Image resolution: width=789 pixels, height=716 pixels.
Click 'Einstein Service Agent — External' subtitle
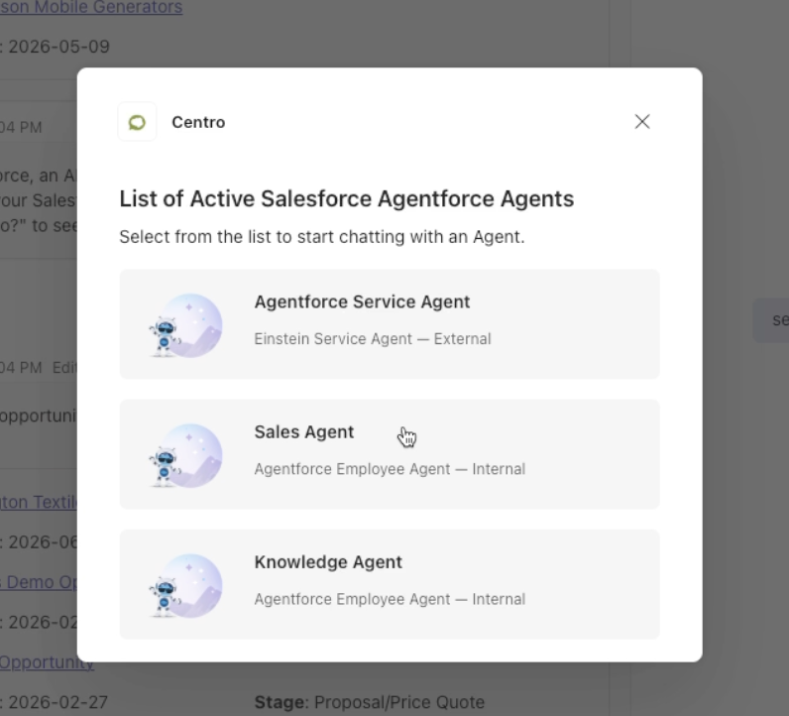[x=373, y=339]
